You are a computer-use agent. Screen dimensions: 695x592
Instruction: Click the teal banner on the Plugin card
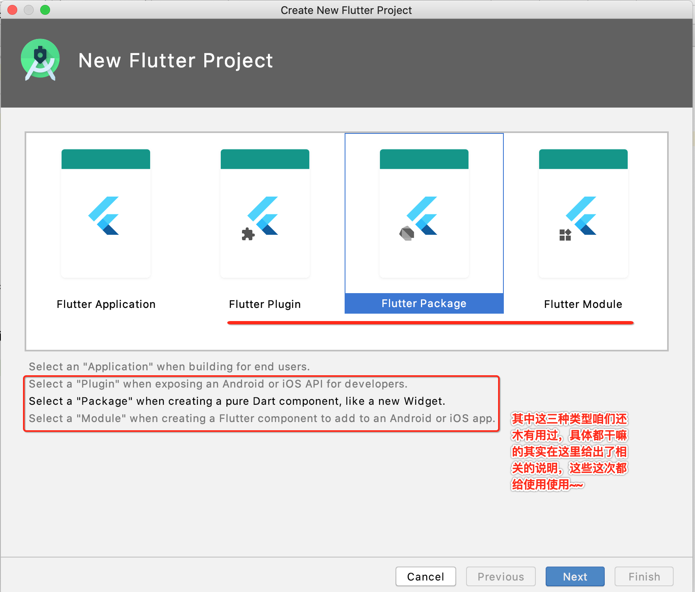pos(265,159)
